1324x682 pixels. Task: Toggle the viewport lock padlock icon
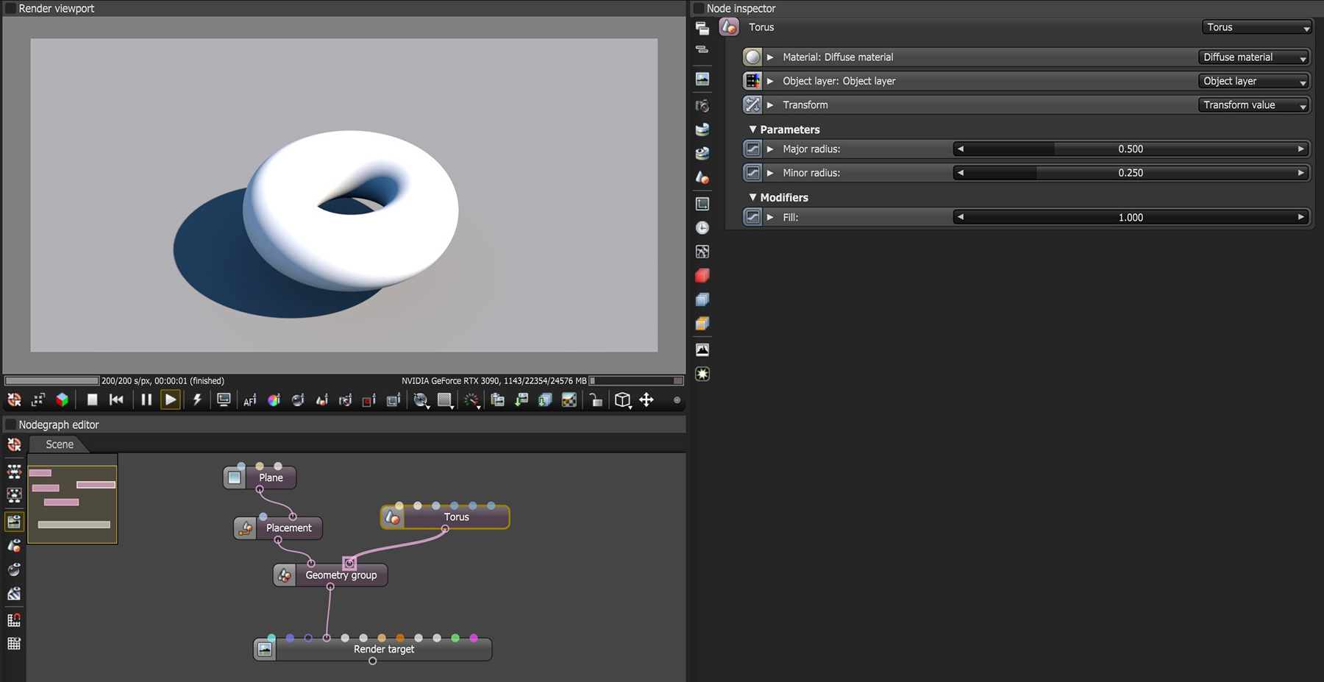point(596,399)
